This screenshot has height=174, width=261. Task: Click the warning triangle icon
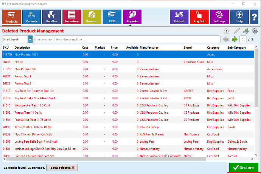(x=226, y=31)
